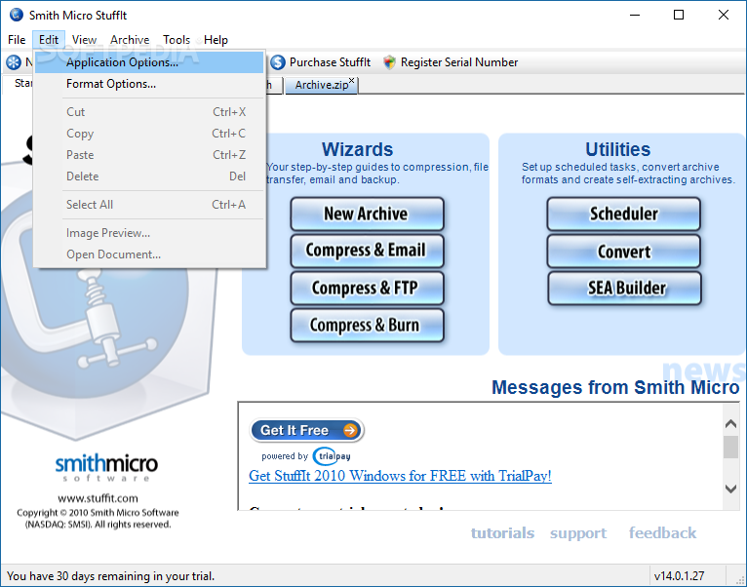Image resolution: width=747 pixels, height=587 pixels.
Task: Click the trialpay logo
Action: 332,456
